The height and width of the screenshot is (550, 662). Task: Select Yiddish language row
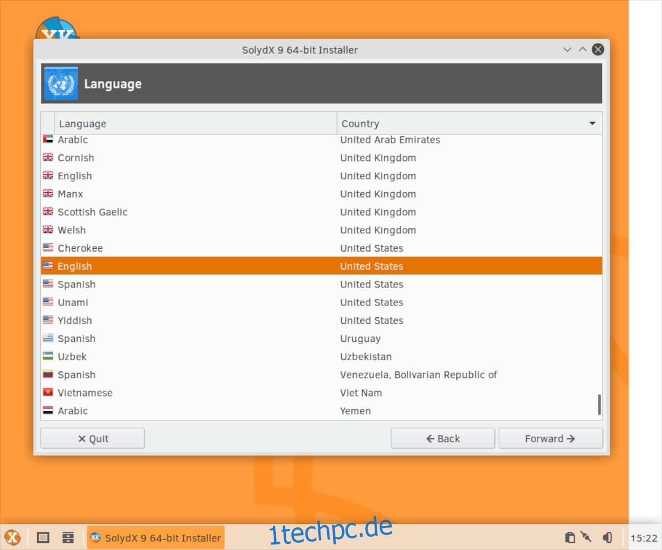[322, 321]
